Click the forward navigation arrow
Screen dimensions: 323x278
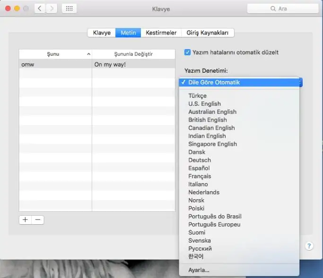52,8
